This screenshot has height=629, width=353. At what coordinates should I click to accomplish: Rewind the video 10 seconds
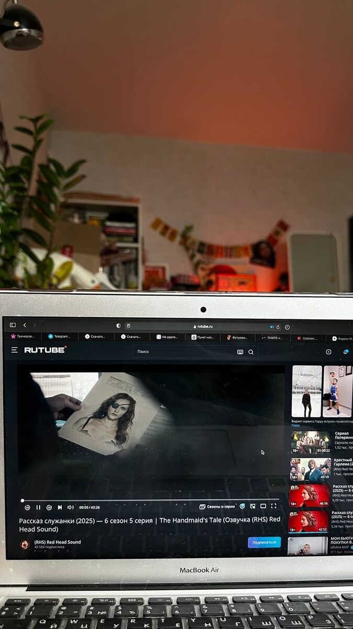click(x=27, y=507)
